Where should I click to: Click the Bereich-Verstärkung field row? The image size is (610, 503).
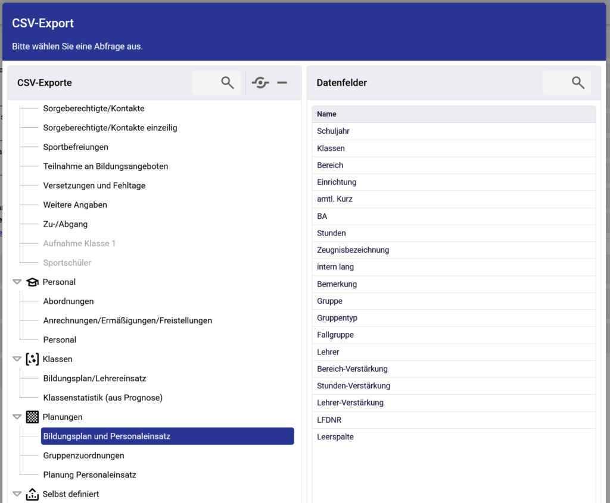coord(453,369)
